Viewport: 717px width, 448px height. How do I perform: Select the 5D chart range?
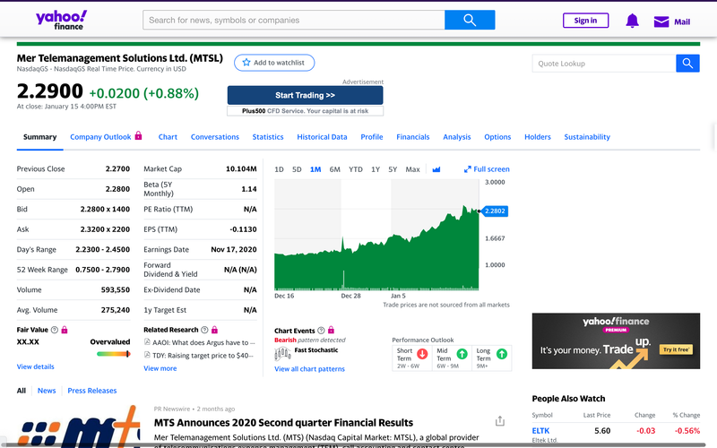(297, 169)
